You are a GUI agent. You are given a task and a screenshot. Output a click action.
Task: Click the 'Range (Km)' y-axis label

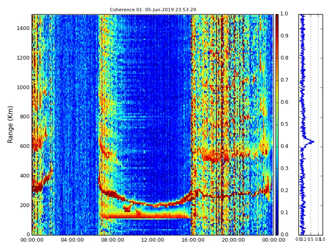tap(10, 125)
